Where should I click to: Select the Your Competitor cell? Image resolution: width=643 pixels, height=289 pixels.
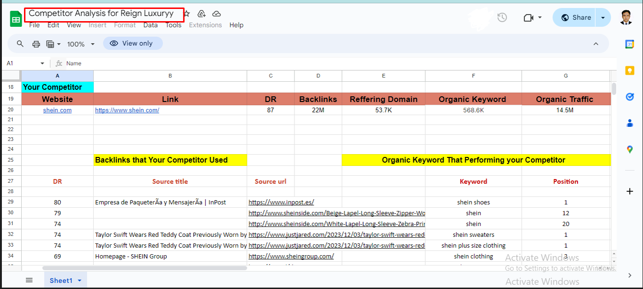click(x=57, y=87)
